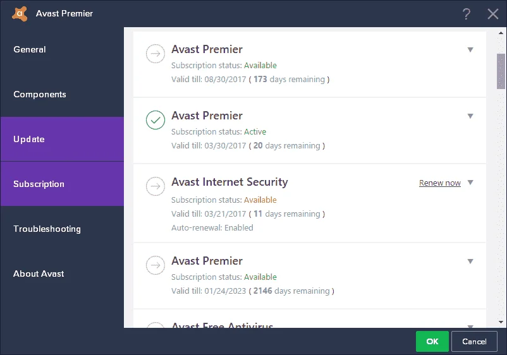
Task: Expand Avast Internet Security subscription details
Action: (470, 183)
